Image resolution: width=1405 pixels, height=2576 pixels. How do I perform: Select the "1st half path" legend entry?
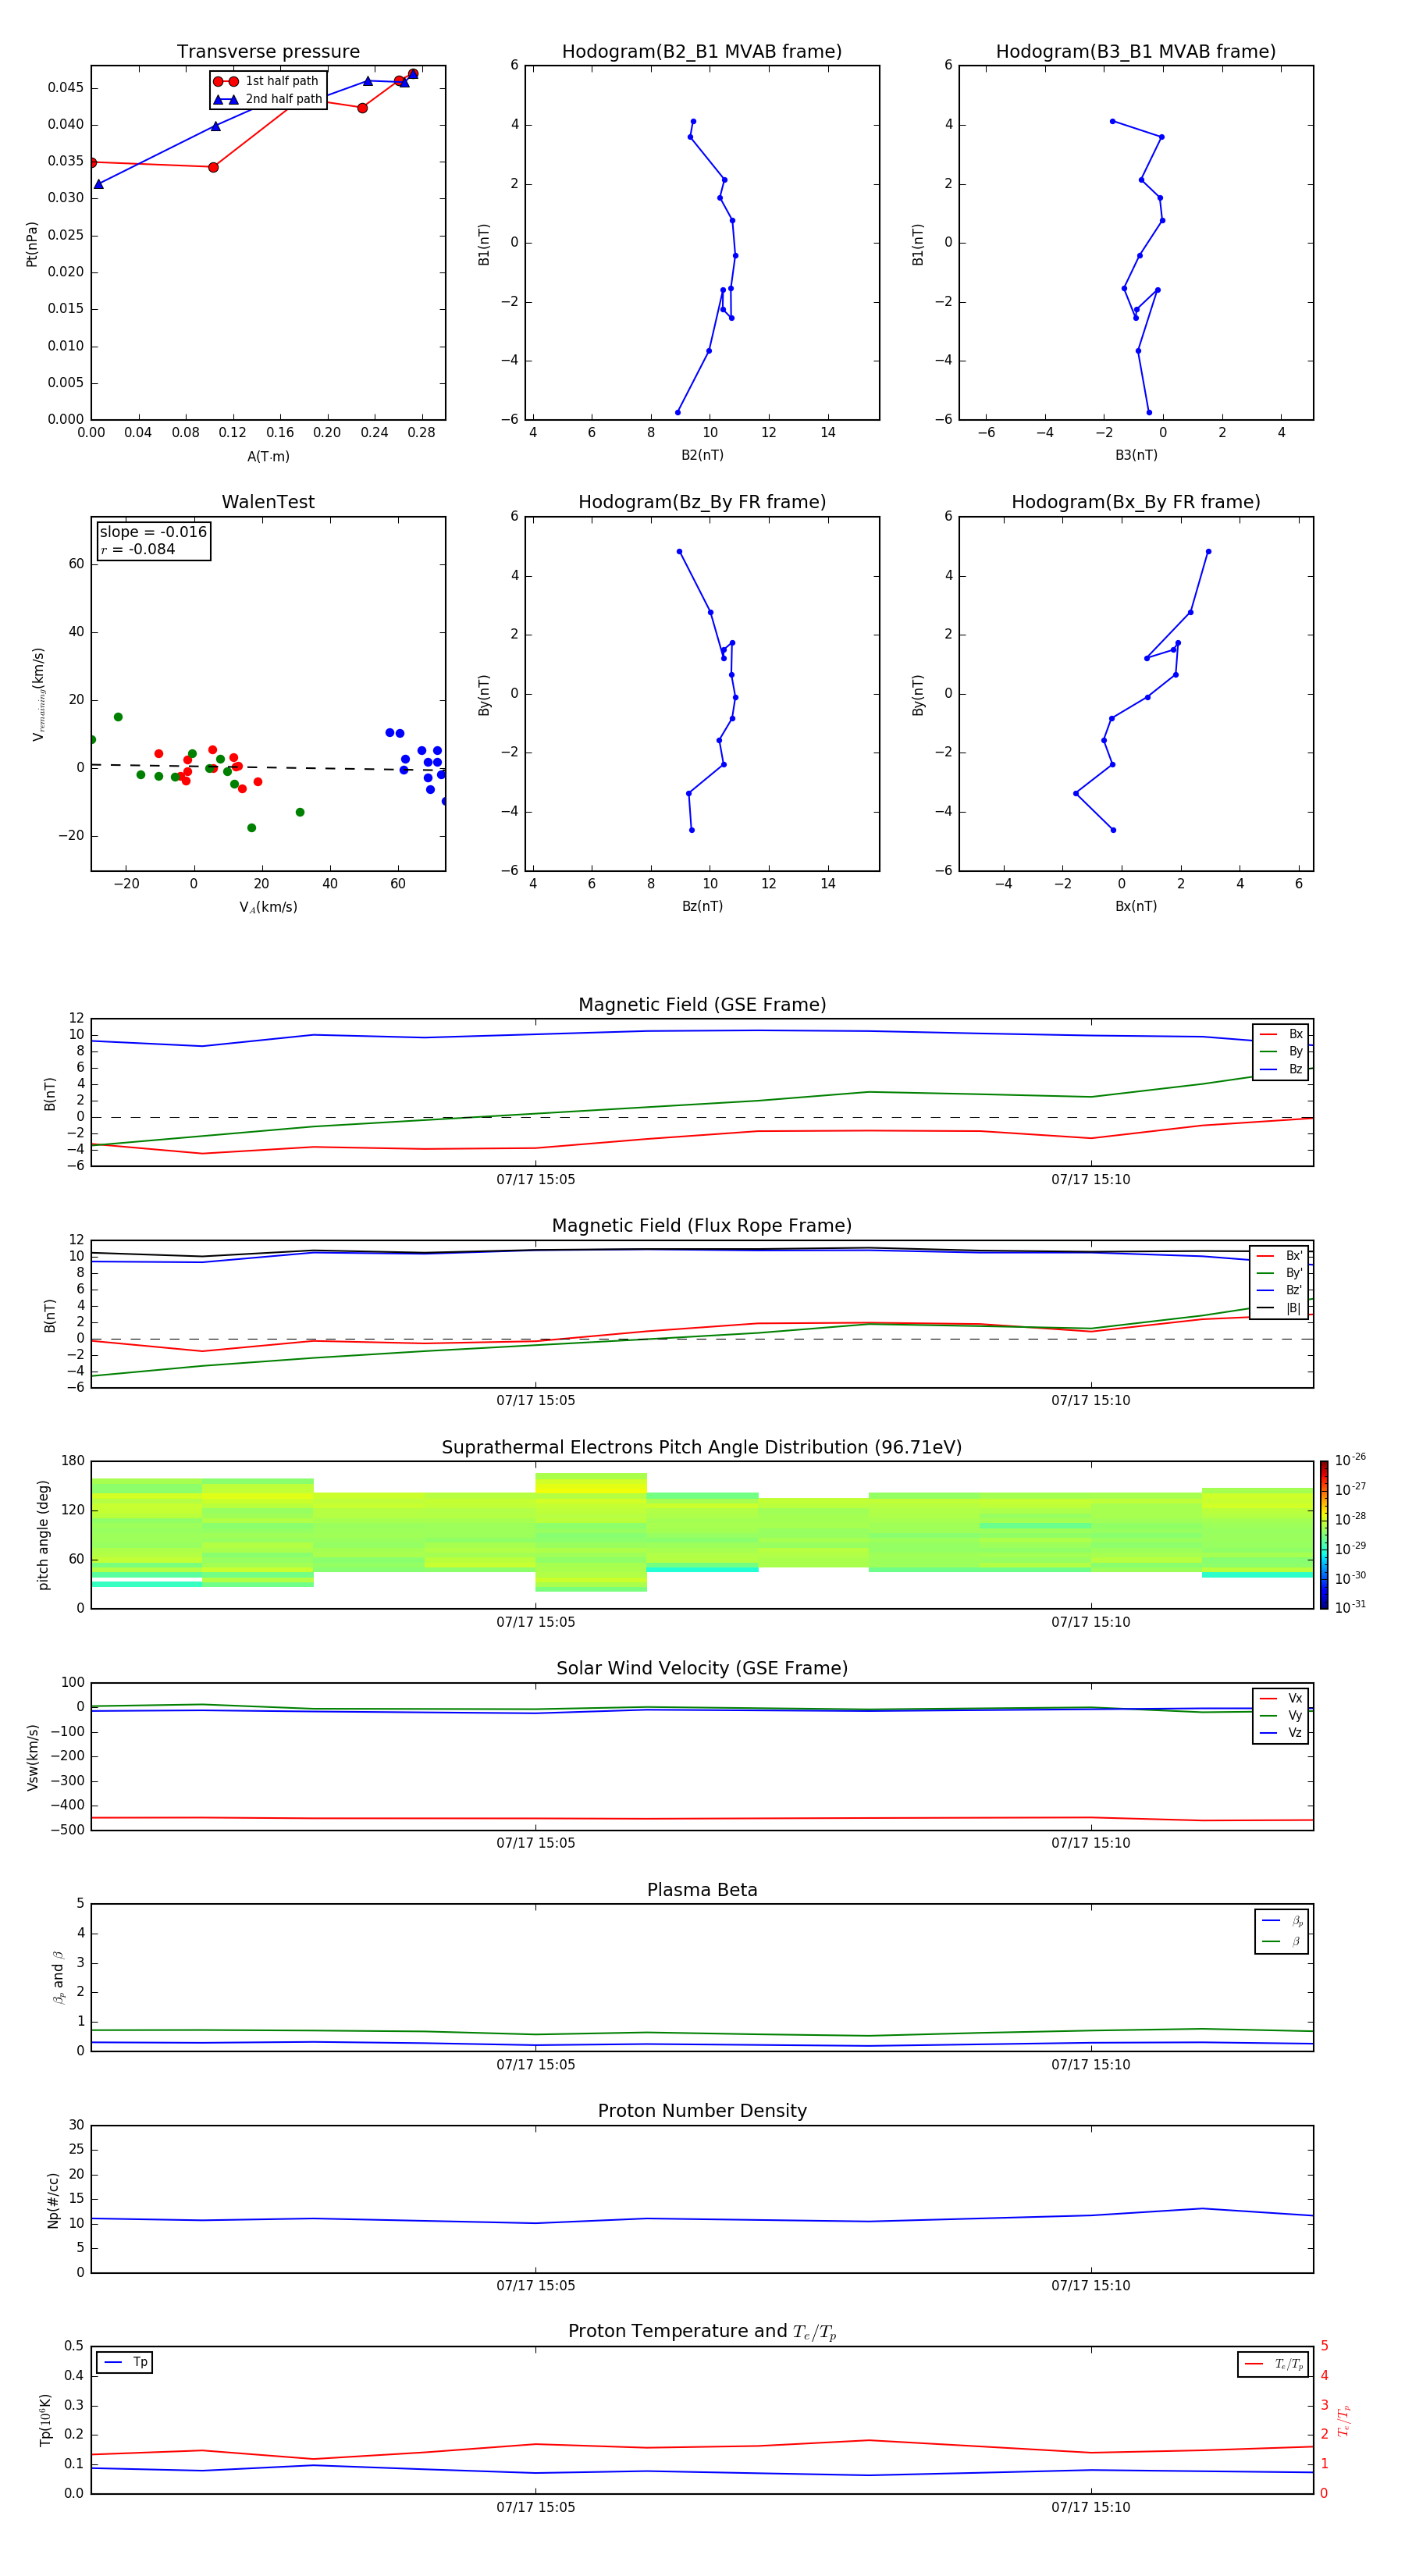pyautogui.click(x=267, y=81)
